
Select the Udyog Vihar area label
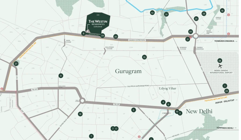[x=168, y=88]
